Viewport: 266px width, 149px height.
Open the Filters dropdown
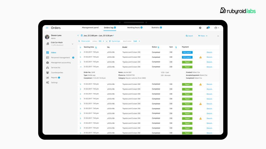tap(203, 36)
